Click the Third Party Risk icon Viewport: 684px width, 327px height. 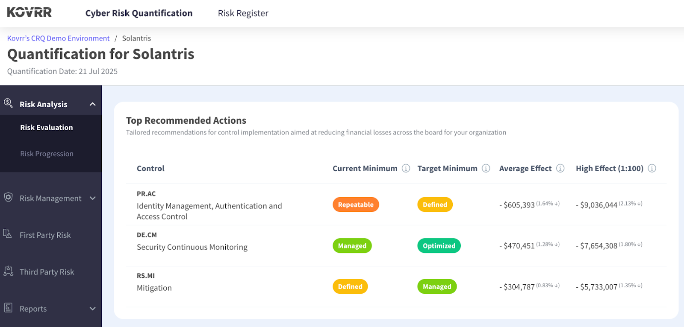(8, 271)
